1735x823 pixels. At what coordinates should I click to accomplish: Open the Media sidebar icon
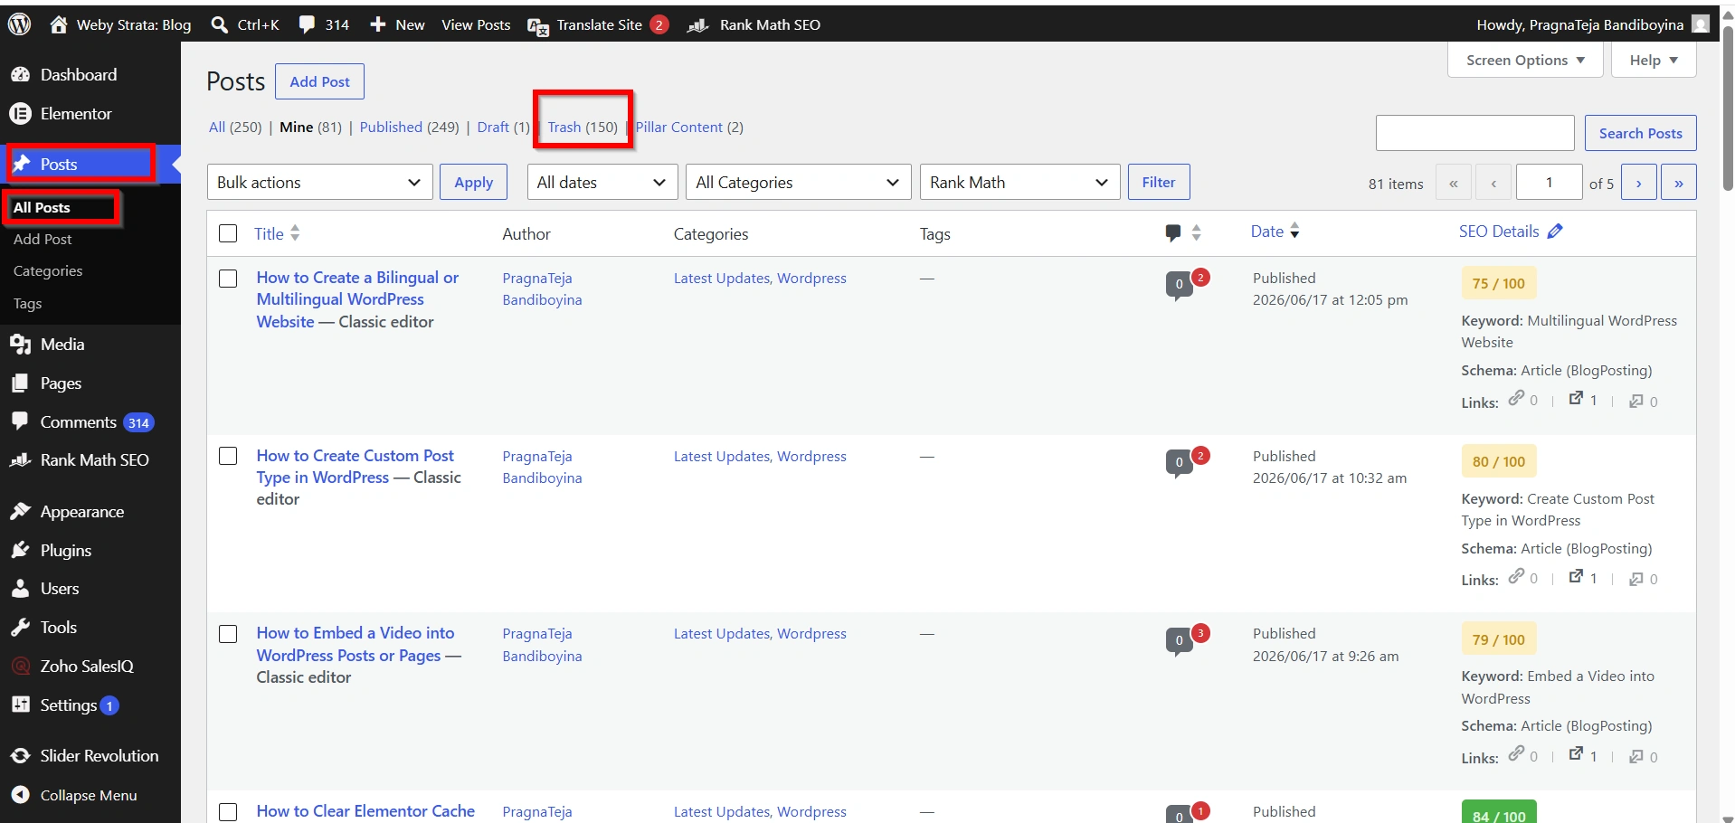(20, 345)
